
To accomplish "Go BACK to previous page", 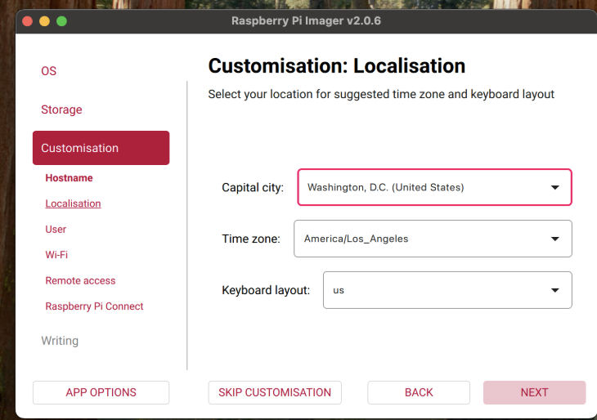I will [x=419, y=392].
